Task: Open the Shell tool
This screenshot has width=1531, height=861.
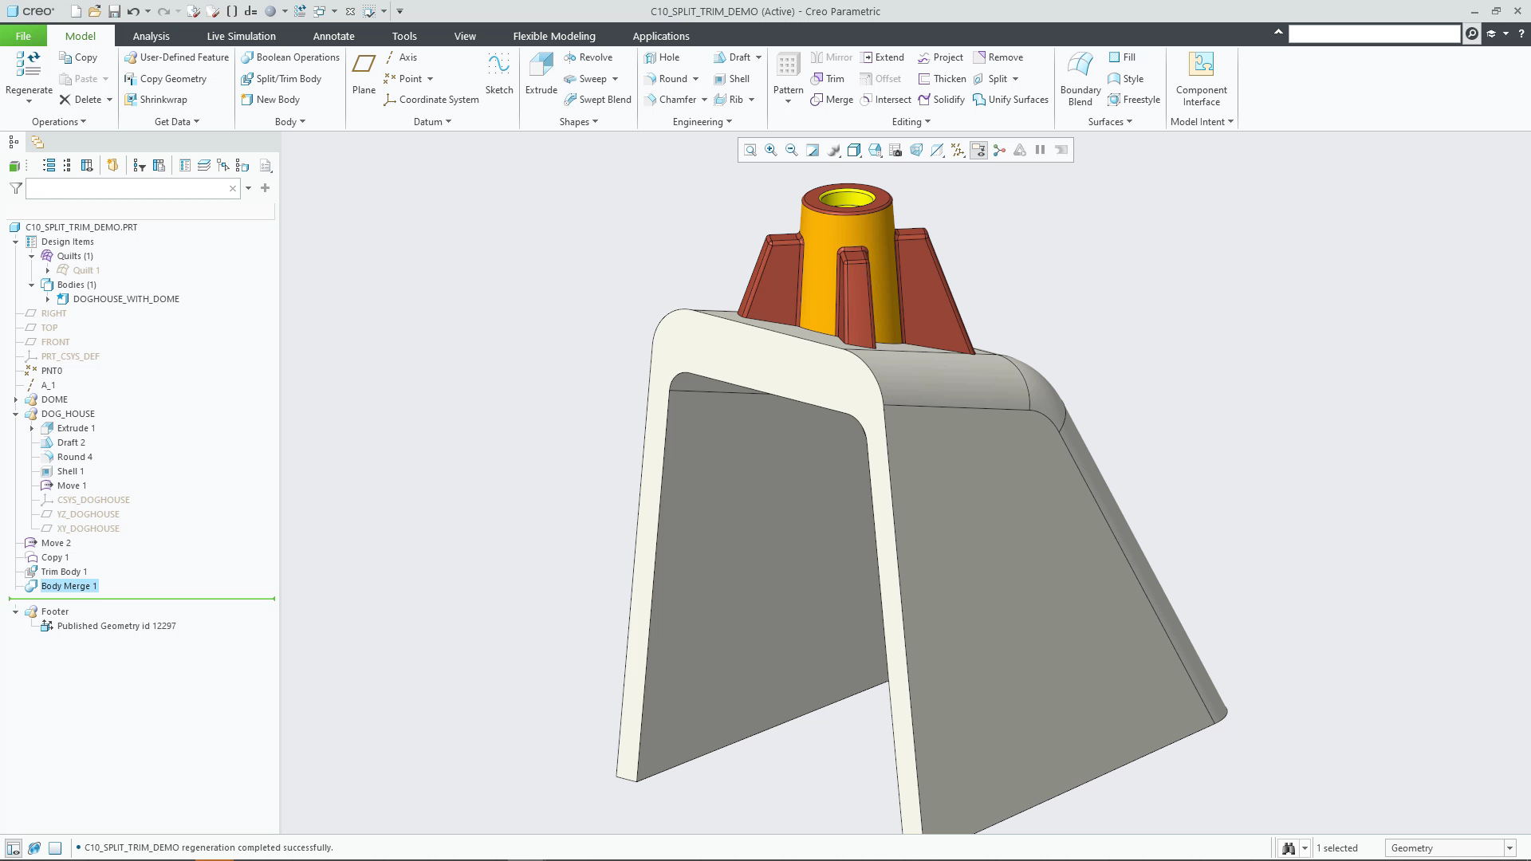Action: pyautogui.click(x=732, y=78)
